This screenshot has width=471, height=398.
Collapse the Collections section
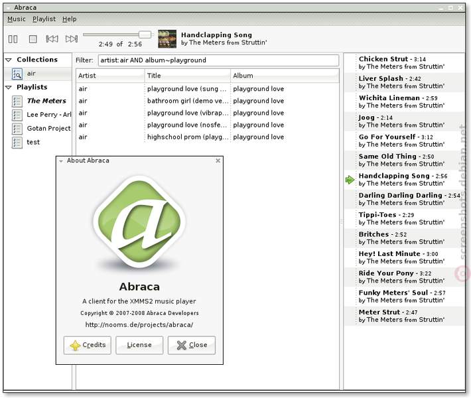coord(9,60)
